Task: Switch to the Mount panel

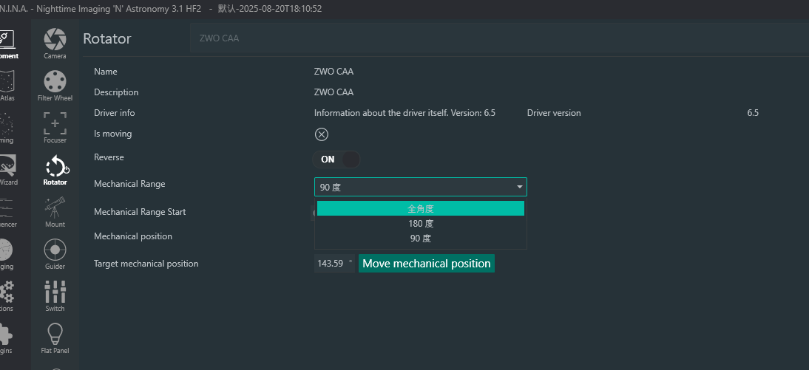Action: (55, 212)
